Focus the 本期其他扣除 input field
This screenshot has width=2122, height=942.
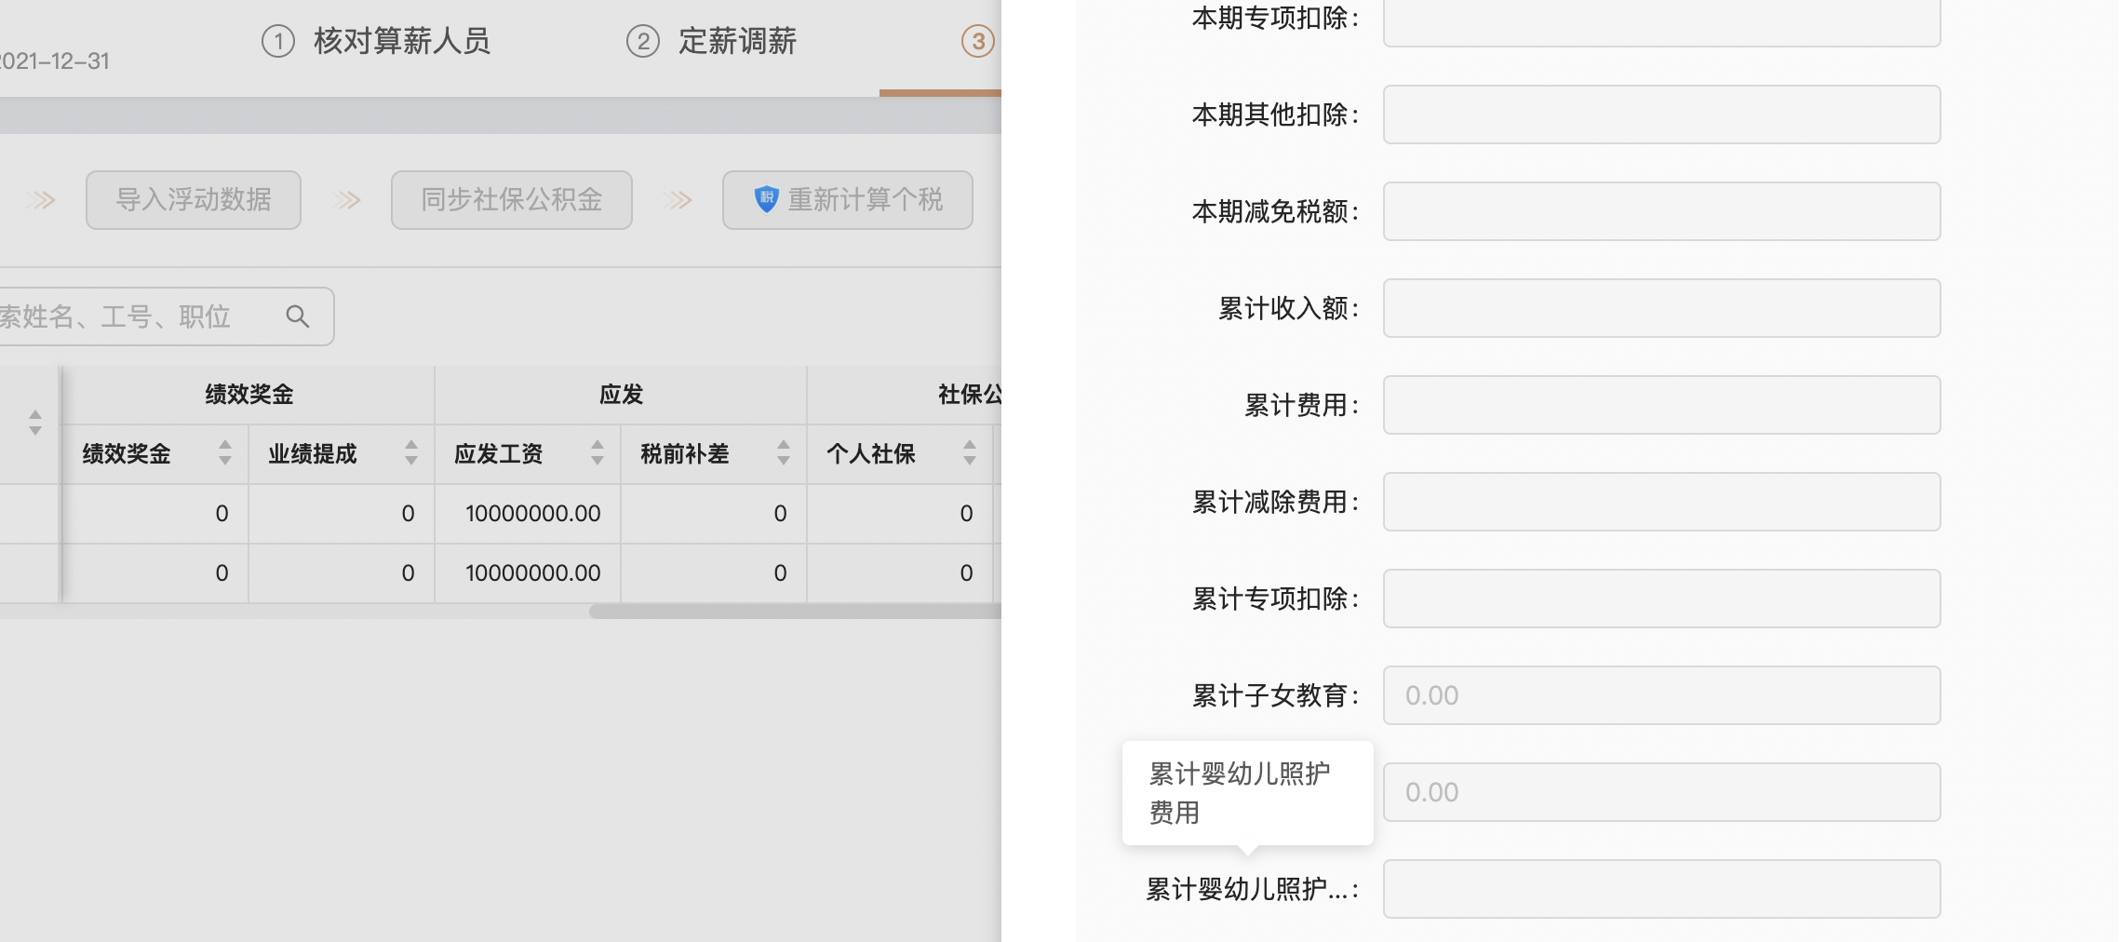tap(1661, 114)
